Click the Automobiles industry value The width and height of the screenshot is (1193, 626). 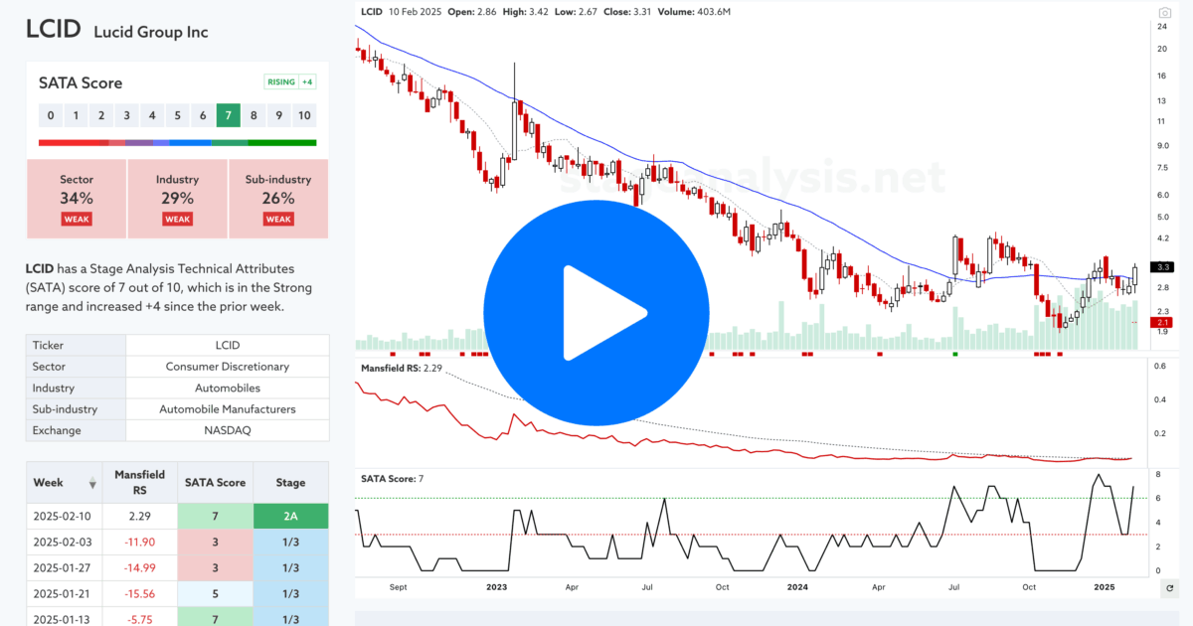pyautogui.click(x=228, y=388)
